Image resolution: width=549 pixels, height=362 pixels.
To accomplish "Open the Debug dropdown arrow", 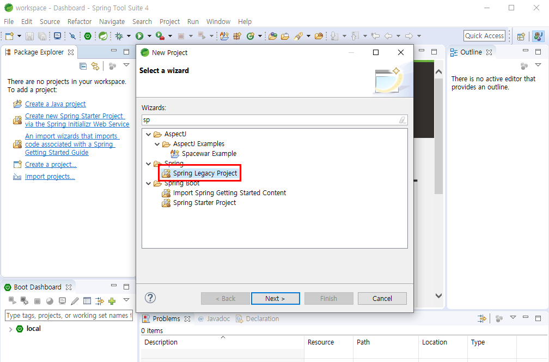I will tap(129, 36).
